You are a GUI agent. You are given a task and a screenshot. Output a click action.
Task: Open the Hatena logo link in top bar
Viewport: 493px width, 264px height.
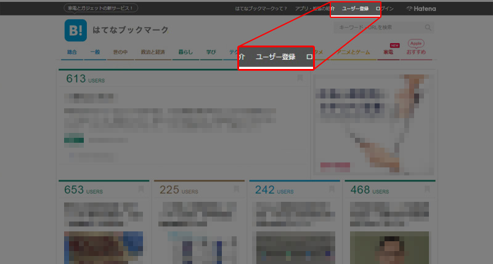coord(422,9)
